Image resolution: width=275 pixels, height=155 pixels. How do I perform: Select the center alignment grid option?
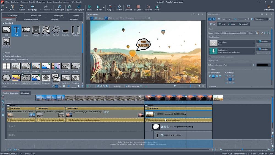[x=230, y=79]
